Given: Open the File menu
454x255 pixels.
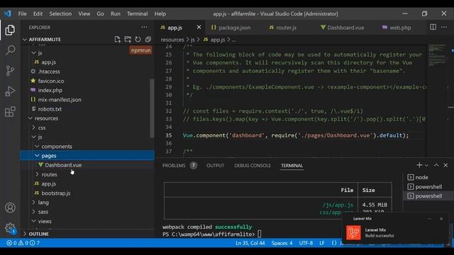Looking at the screenshot, I should click(x=22, y=13).
